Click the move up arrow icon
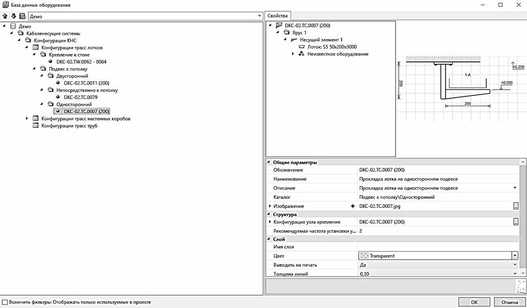Viewport: 527px width, 308px height. click(5, 16)
